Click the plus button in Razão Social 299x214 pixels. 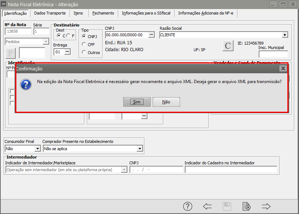[x=285, y=35]
